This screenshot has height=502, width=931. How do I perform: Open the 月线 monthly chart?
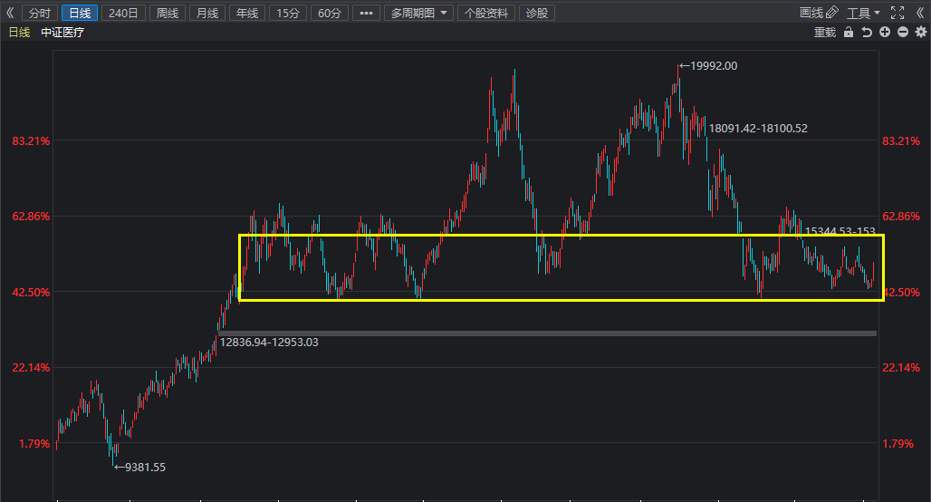point(207,13)
